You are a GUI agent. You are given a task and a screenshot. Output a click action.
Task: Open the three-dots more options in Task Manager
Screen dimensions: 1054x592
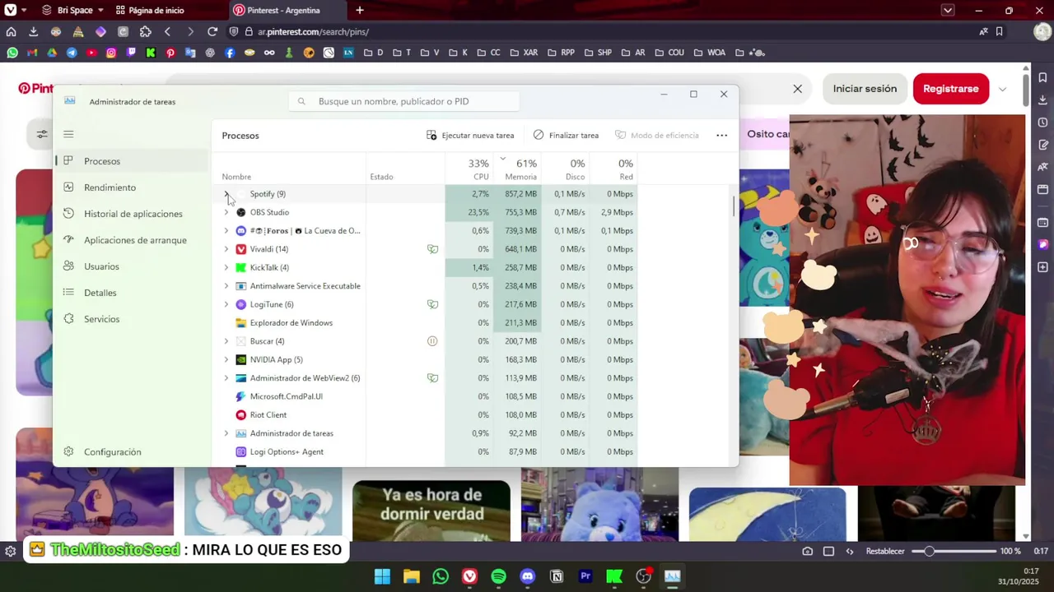coord(721,135)
